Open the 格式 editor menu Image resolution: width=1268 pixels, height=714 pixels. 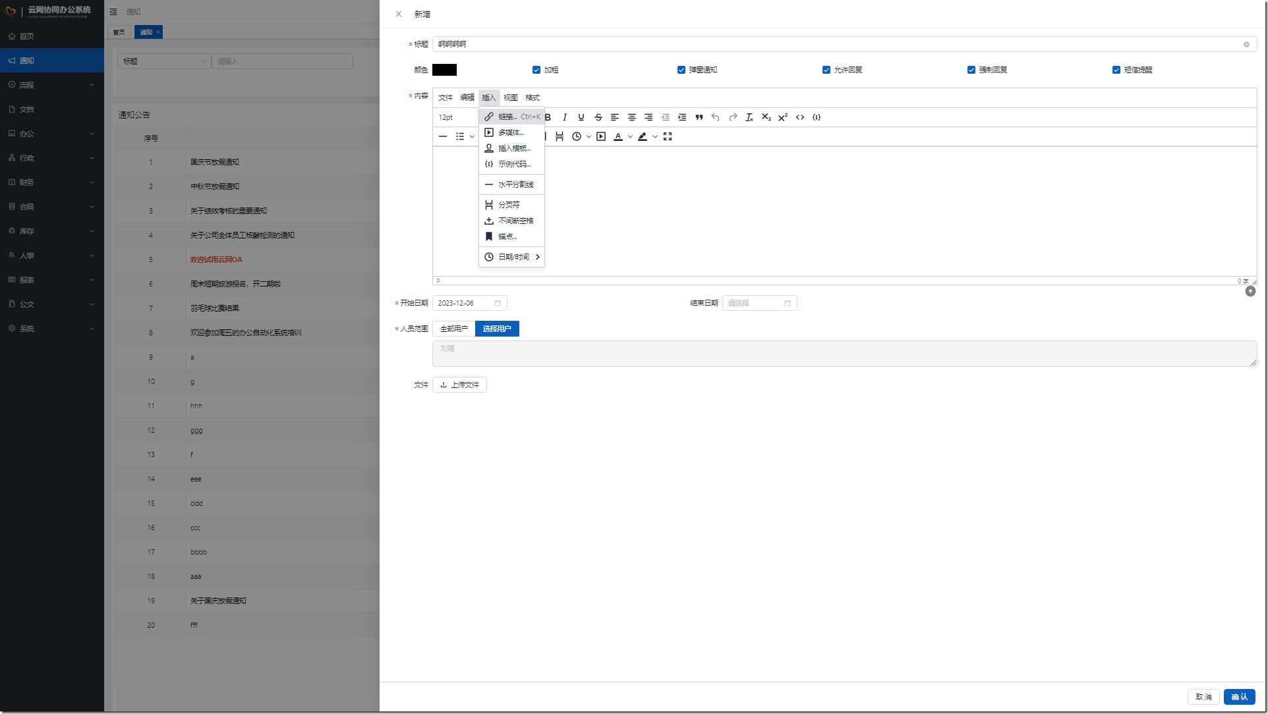tap(533, 97)
